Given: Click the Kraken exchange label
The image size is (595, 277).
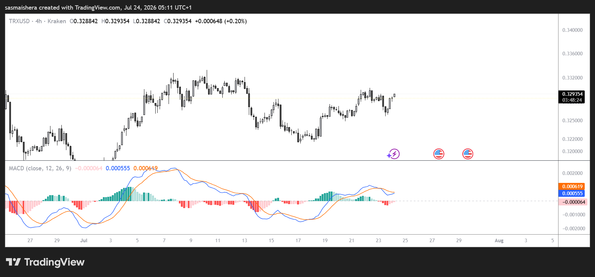Looking at the screenshot, I should (x=57, y=21).
